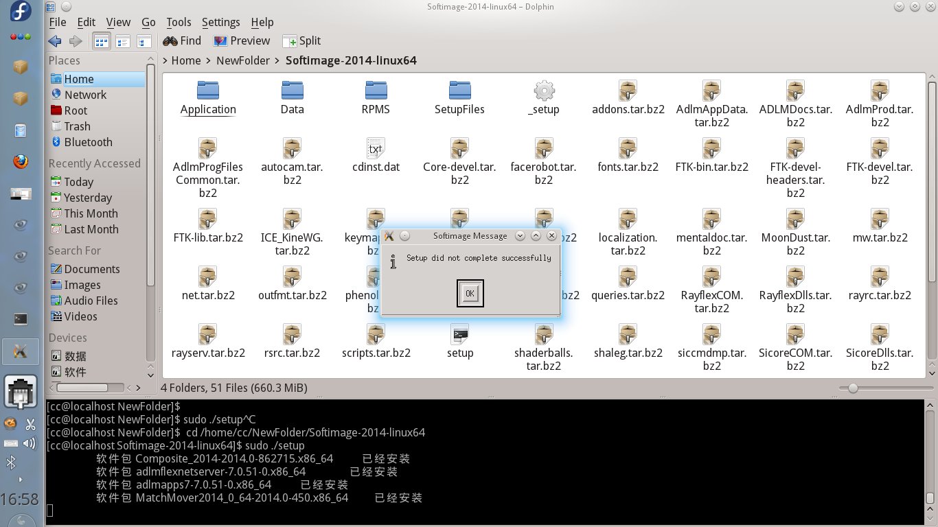Select the Data folder icon

(292, 90)
